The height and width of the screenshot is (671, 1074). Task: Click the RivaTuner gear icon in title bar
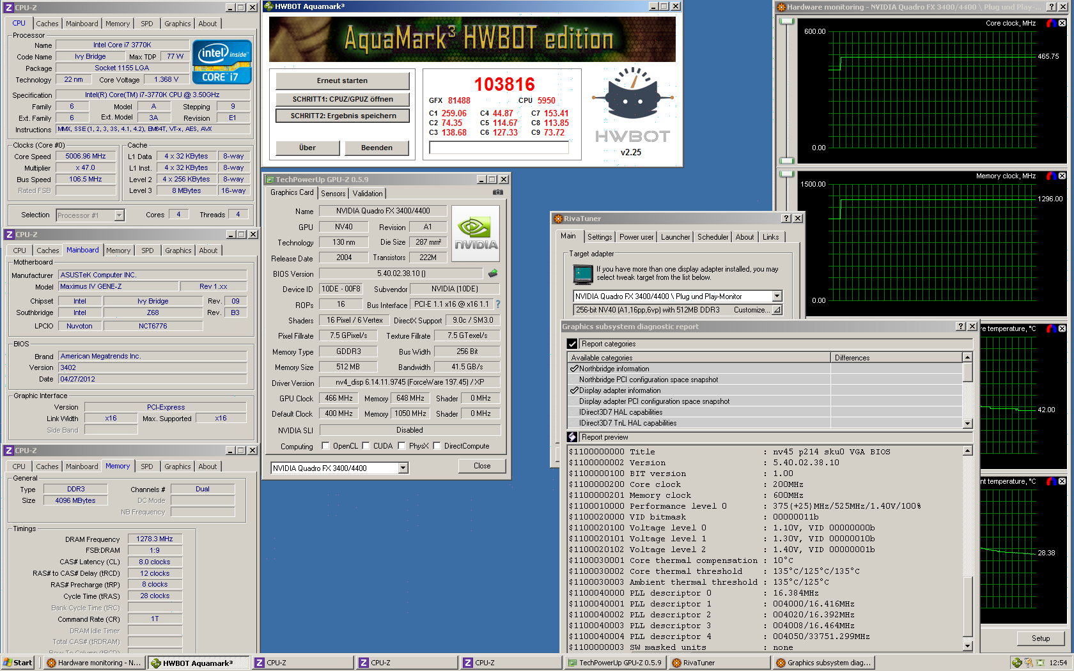point(558,219)
